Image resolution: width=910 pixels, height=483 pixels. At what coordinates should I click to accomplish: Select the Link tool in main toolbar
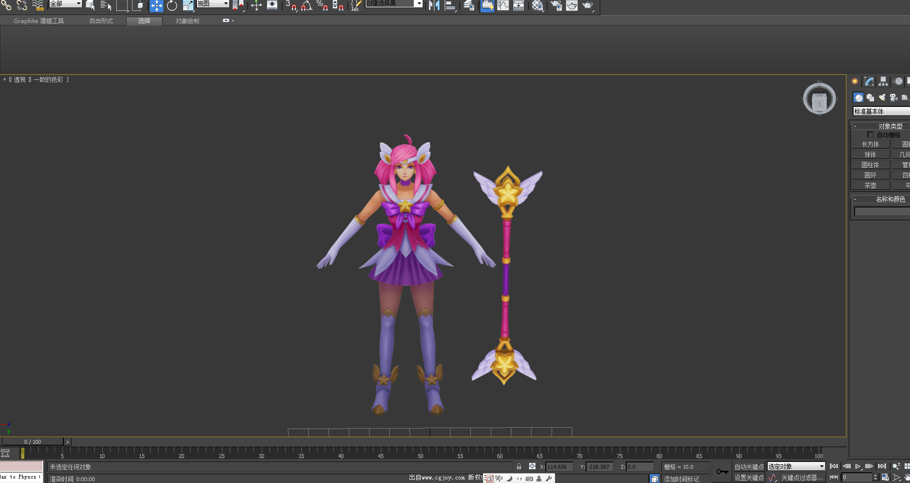pos(6,5)
